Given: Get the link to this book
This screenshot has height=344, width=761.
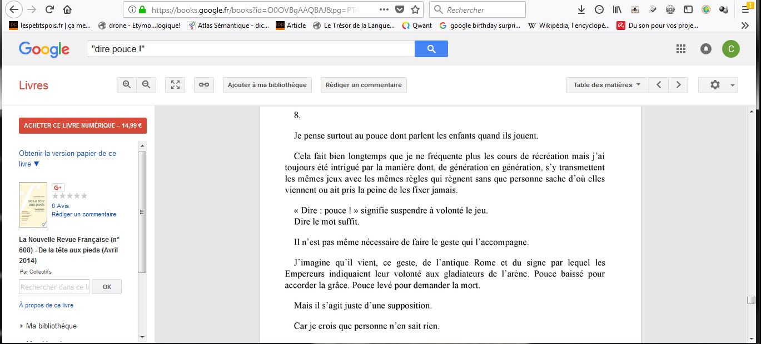Looking at the screenshot, I should click(x=204, y=85).
